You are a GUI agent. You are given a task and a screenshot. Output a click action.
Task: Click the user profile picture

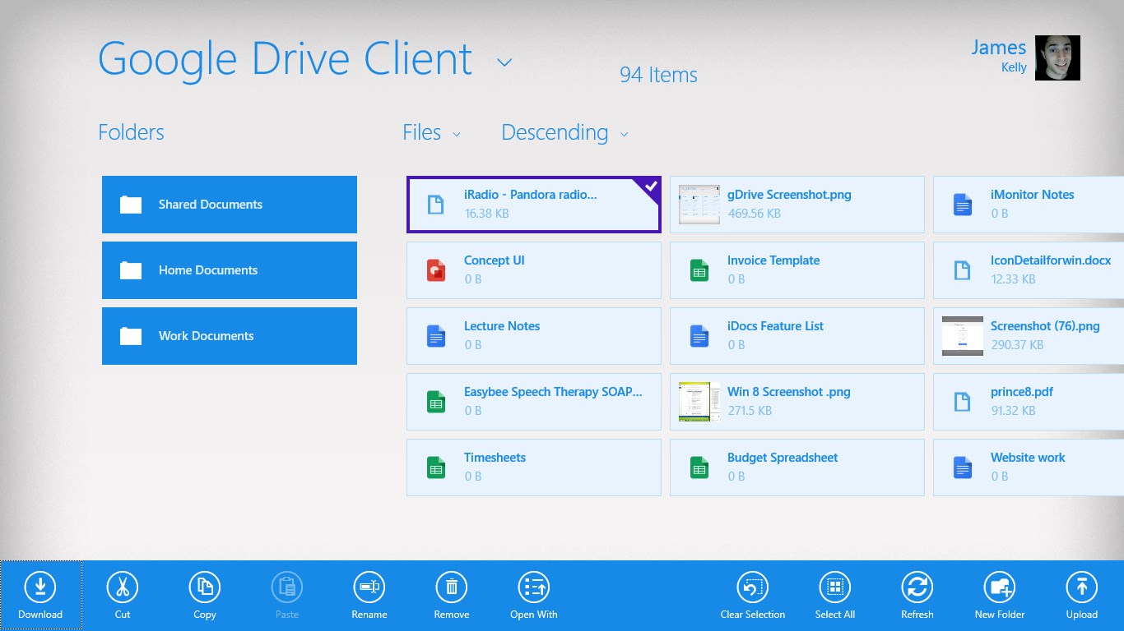[1057, 58]
